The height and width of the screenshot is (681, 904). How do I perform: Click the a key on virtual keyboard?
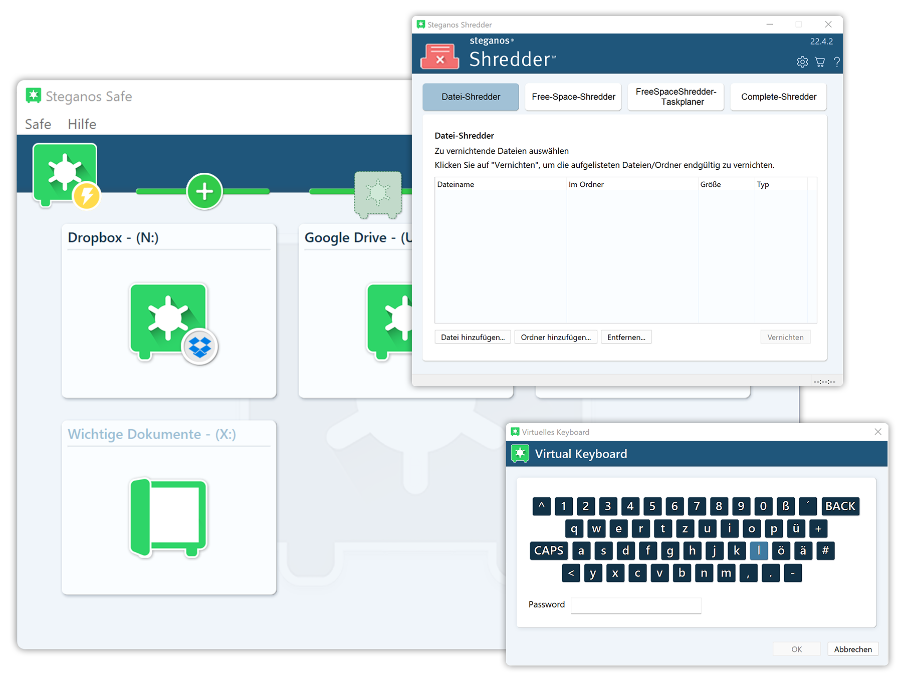coord(581,550)
